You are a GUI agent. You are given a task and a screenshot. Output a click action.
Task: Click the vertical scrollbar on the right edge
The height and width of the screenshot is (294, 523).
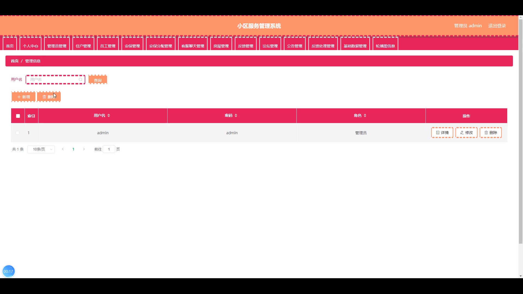tap(521, 131)
